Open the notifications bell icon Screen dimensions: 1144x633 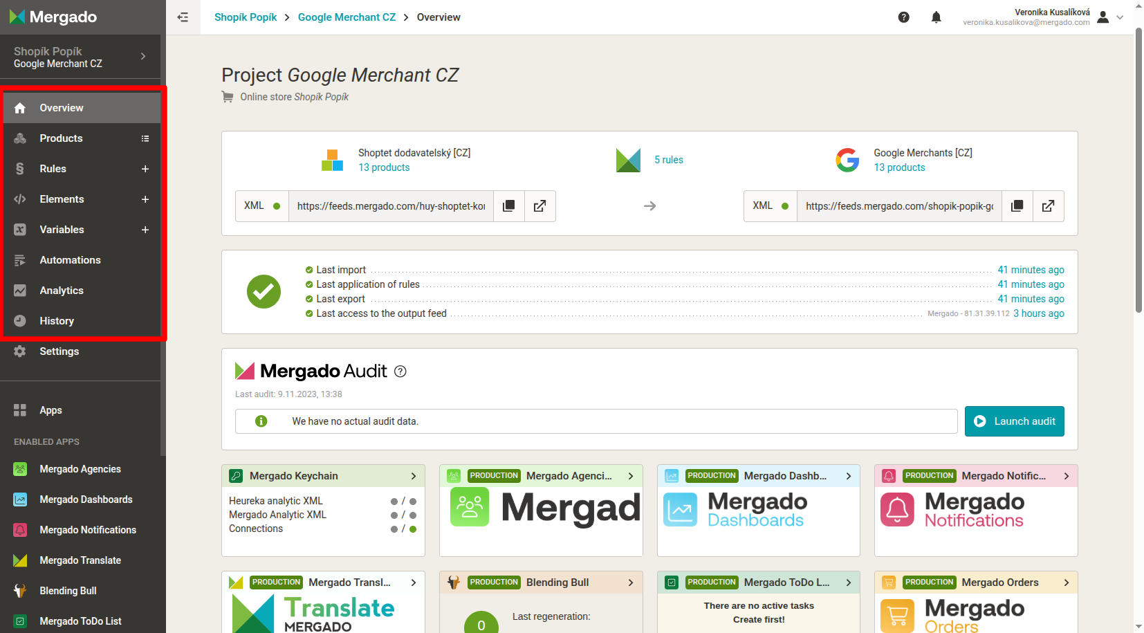pos(936,17)
